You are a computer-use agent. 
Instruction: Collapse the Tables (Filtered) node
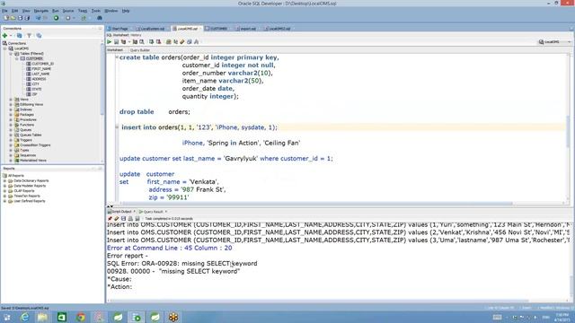pyautogui.click(x=11, y=54)
